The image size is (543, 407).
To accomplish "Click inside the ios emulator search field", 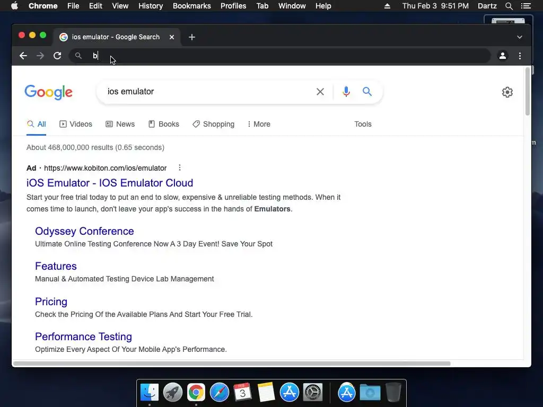I will point(208,92).
